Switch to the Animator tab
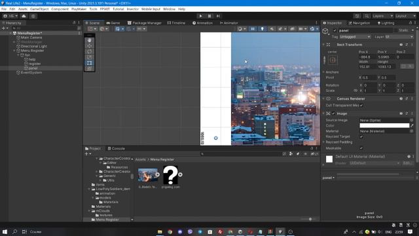The width and height of the screenshot is (419, 236). 228,23
